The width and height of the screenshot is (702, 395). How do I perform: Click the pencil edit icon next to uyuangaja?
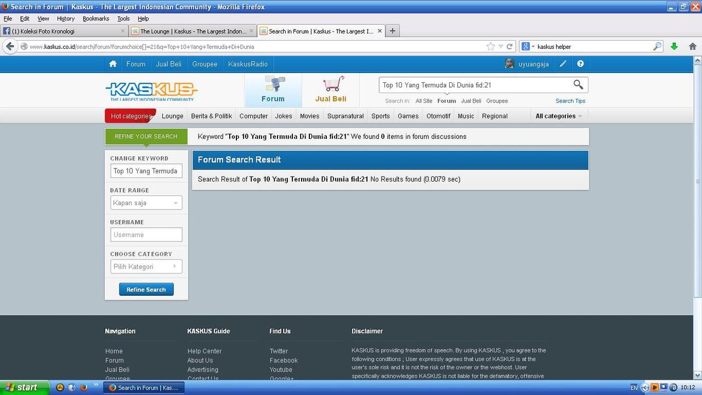[x=563, y=64]
